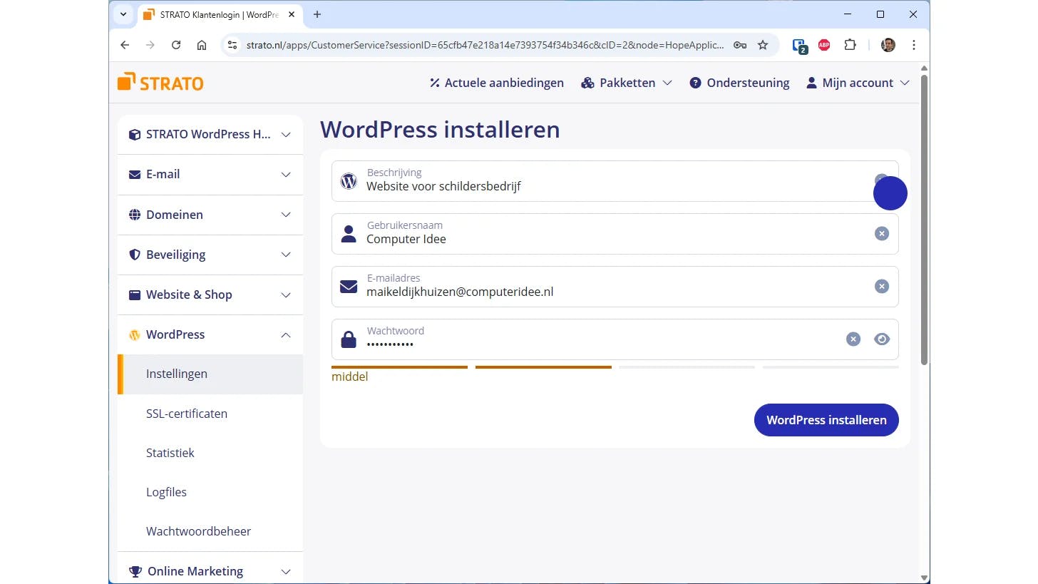Click the browser forward arrow
Viewport: 1038px width, 584px height.
click(150, 45)
